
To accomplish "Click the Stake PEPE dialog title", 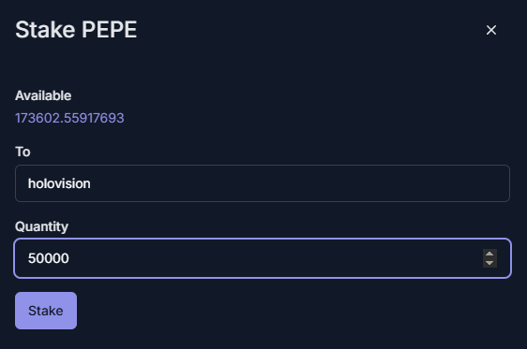I will [76, 30].
